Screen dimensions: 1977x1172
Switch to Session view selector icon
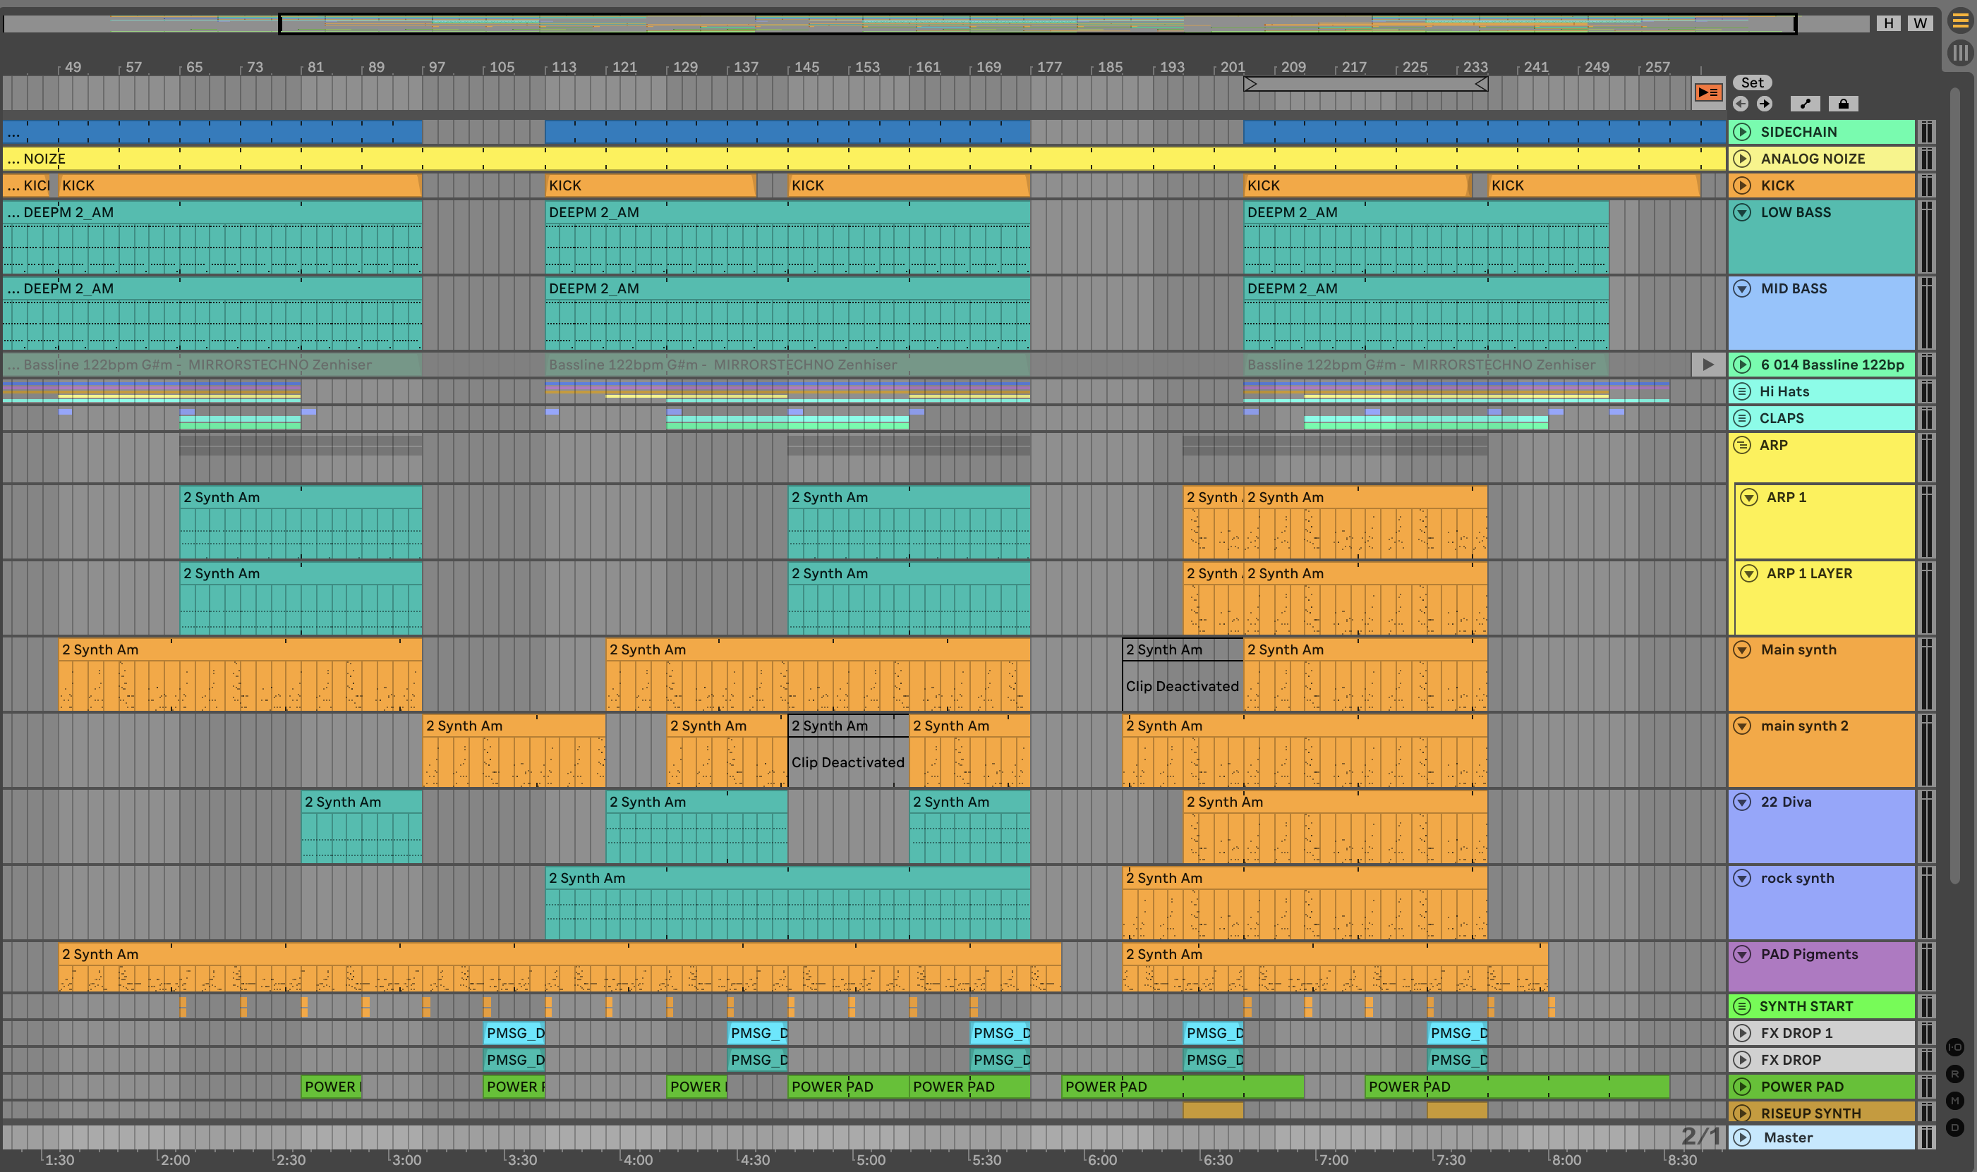coord(1960,53)
